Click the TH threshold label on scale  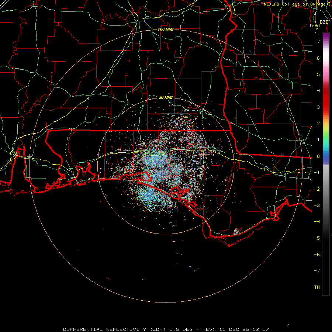coord(317,287)
